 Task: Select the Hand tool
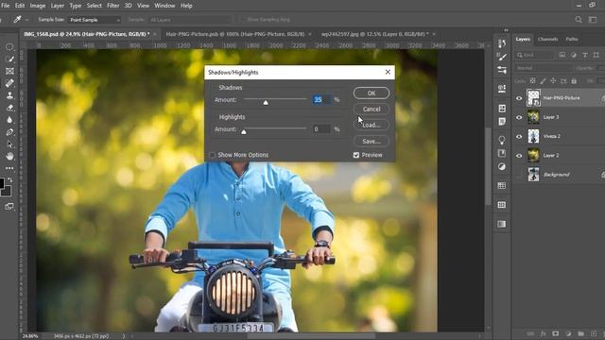[x=9, y=156]
